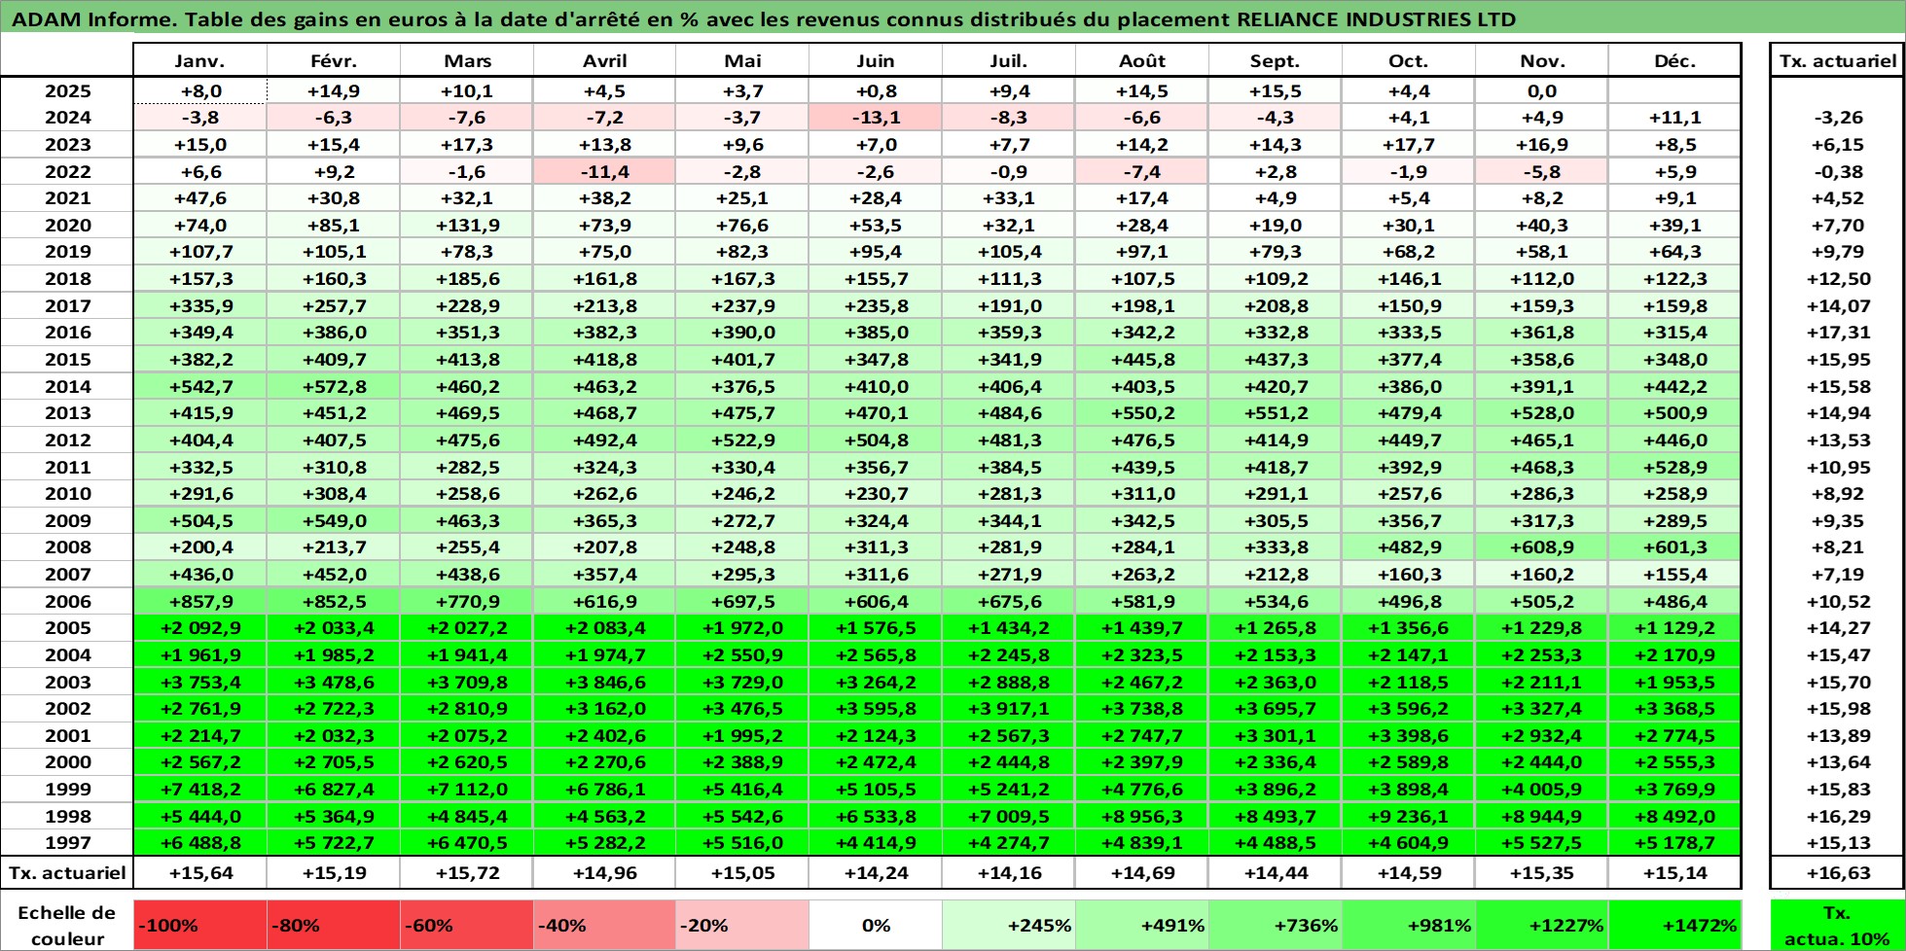Viewport: 1906px width, 951px height.
Task: Click the Avril column header
Action: [604, 60]
